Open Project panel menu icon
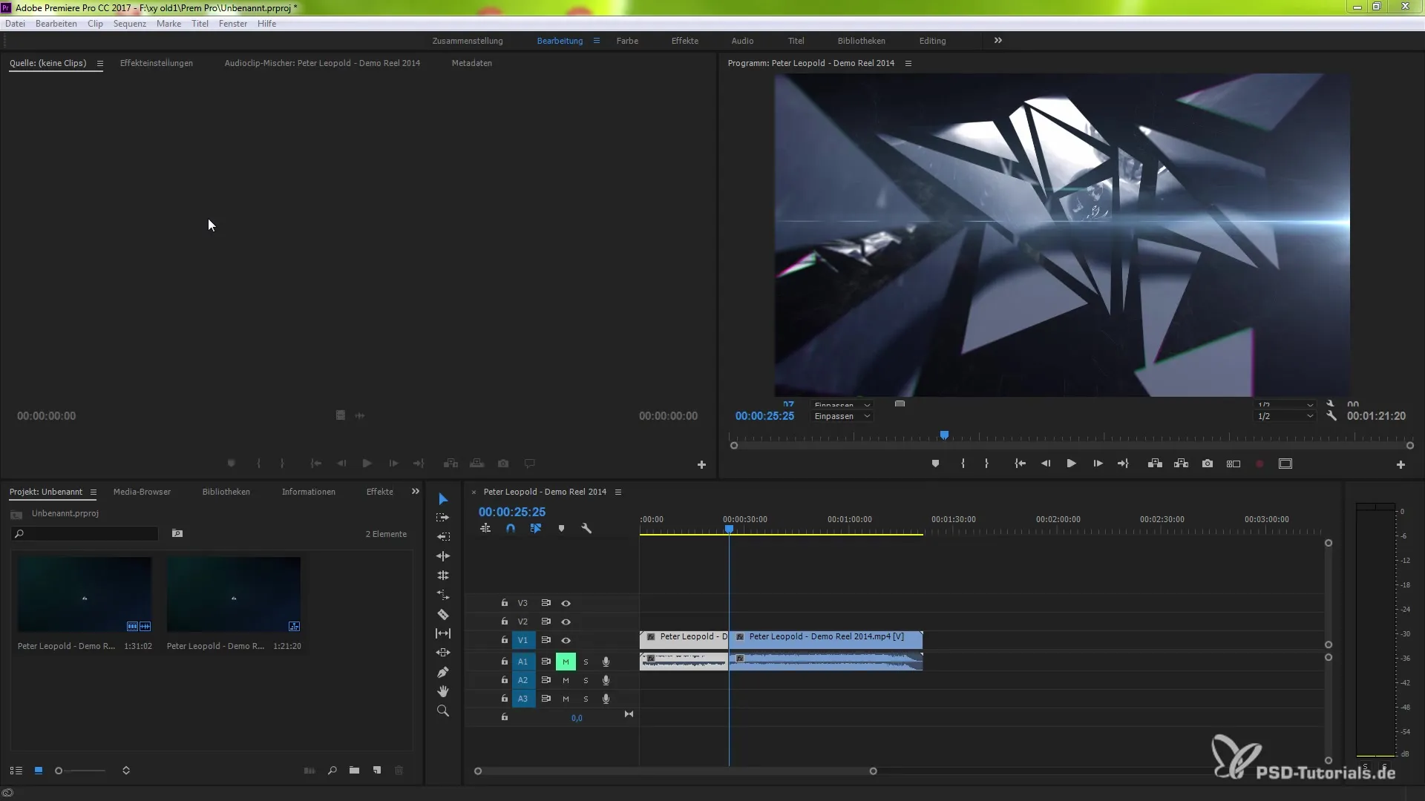 pyautogui.click(x=93, y=492)
